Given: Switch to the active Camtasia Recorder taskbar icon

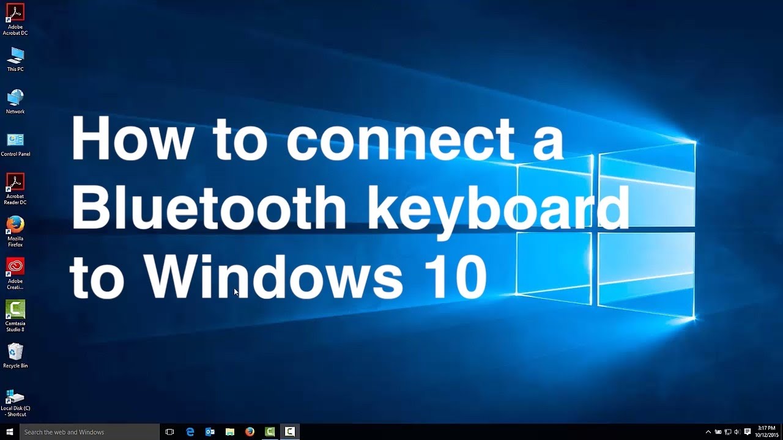Looking at the screenshot, I should coord(290,432).
